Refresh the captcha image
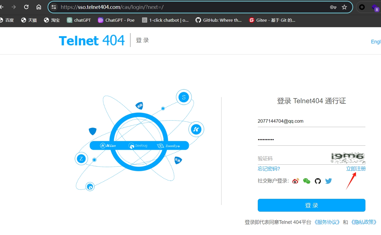The image size is (381, 235). (x=348, y=157)
